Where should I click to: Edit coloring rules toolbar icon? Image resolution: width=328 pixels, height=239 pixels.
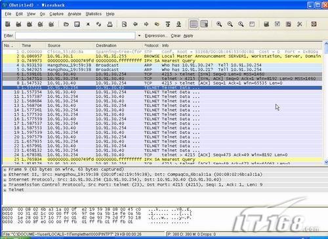coord(289,24)
